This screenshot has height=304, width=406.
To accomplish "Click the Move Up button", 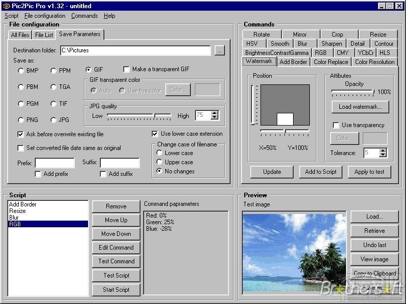I will pyautogui.click(x=116, y=220).
